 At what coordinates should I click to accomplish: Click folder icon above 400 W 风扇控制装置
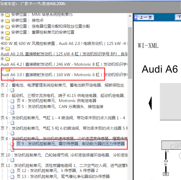(x=7, y=38)
